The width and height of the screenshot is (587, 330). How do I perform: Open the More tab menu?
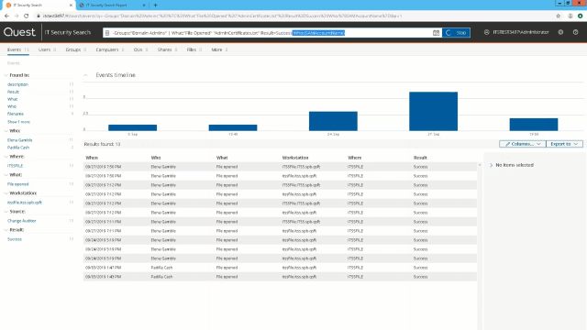(219, 49)
